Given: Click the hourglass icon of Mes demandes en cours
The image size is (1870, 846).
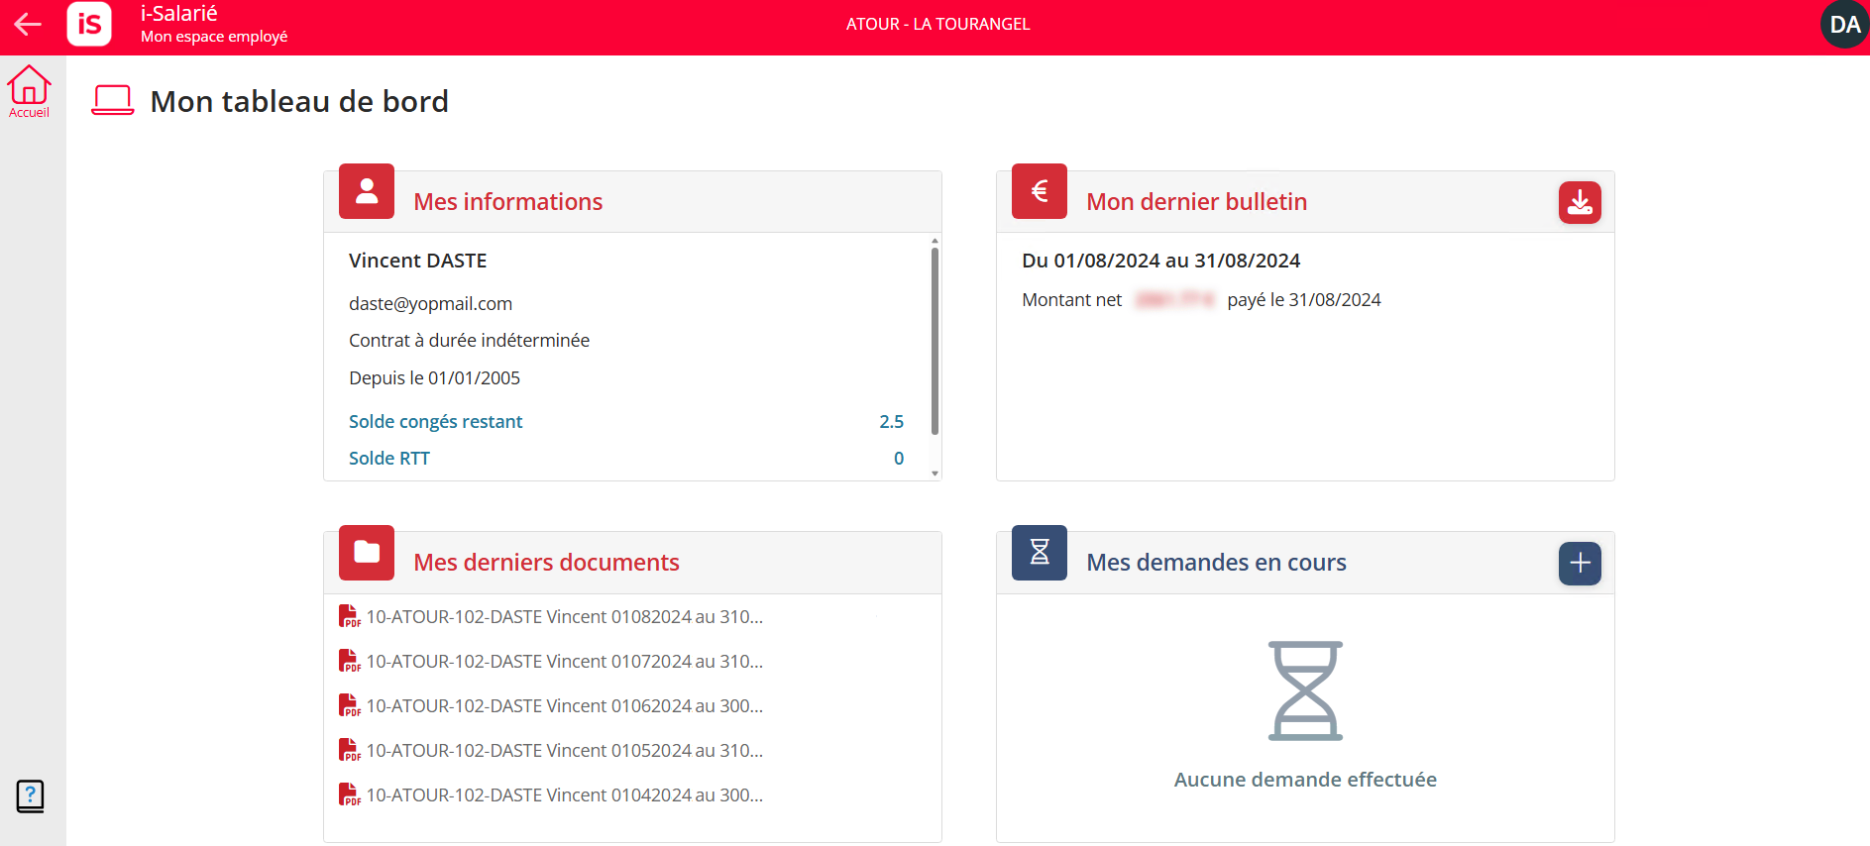Looking at the screenshot, I should (1040, 553).
